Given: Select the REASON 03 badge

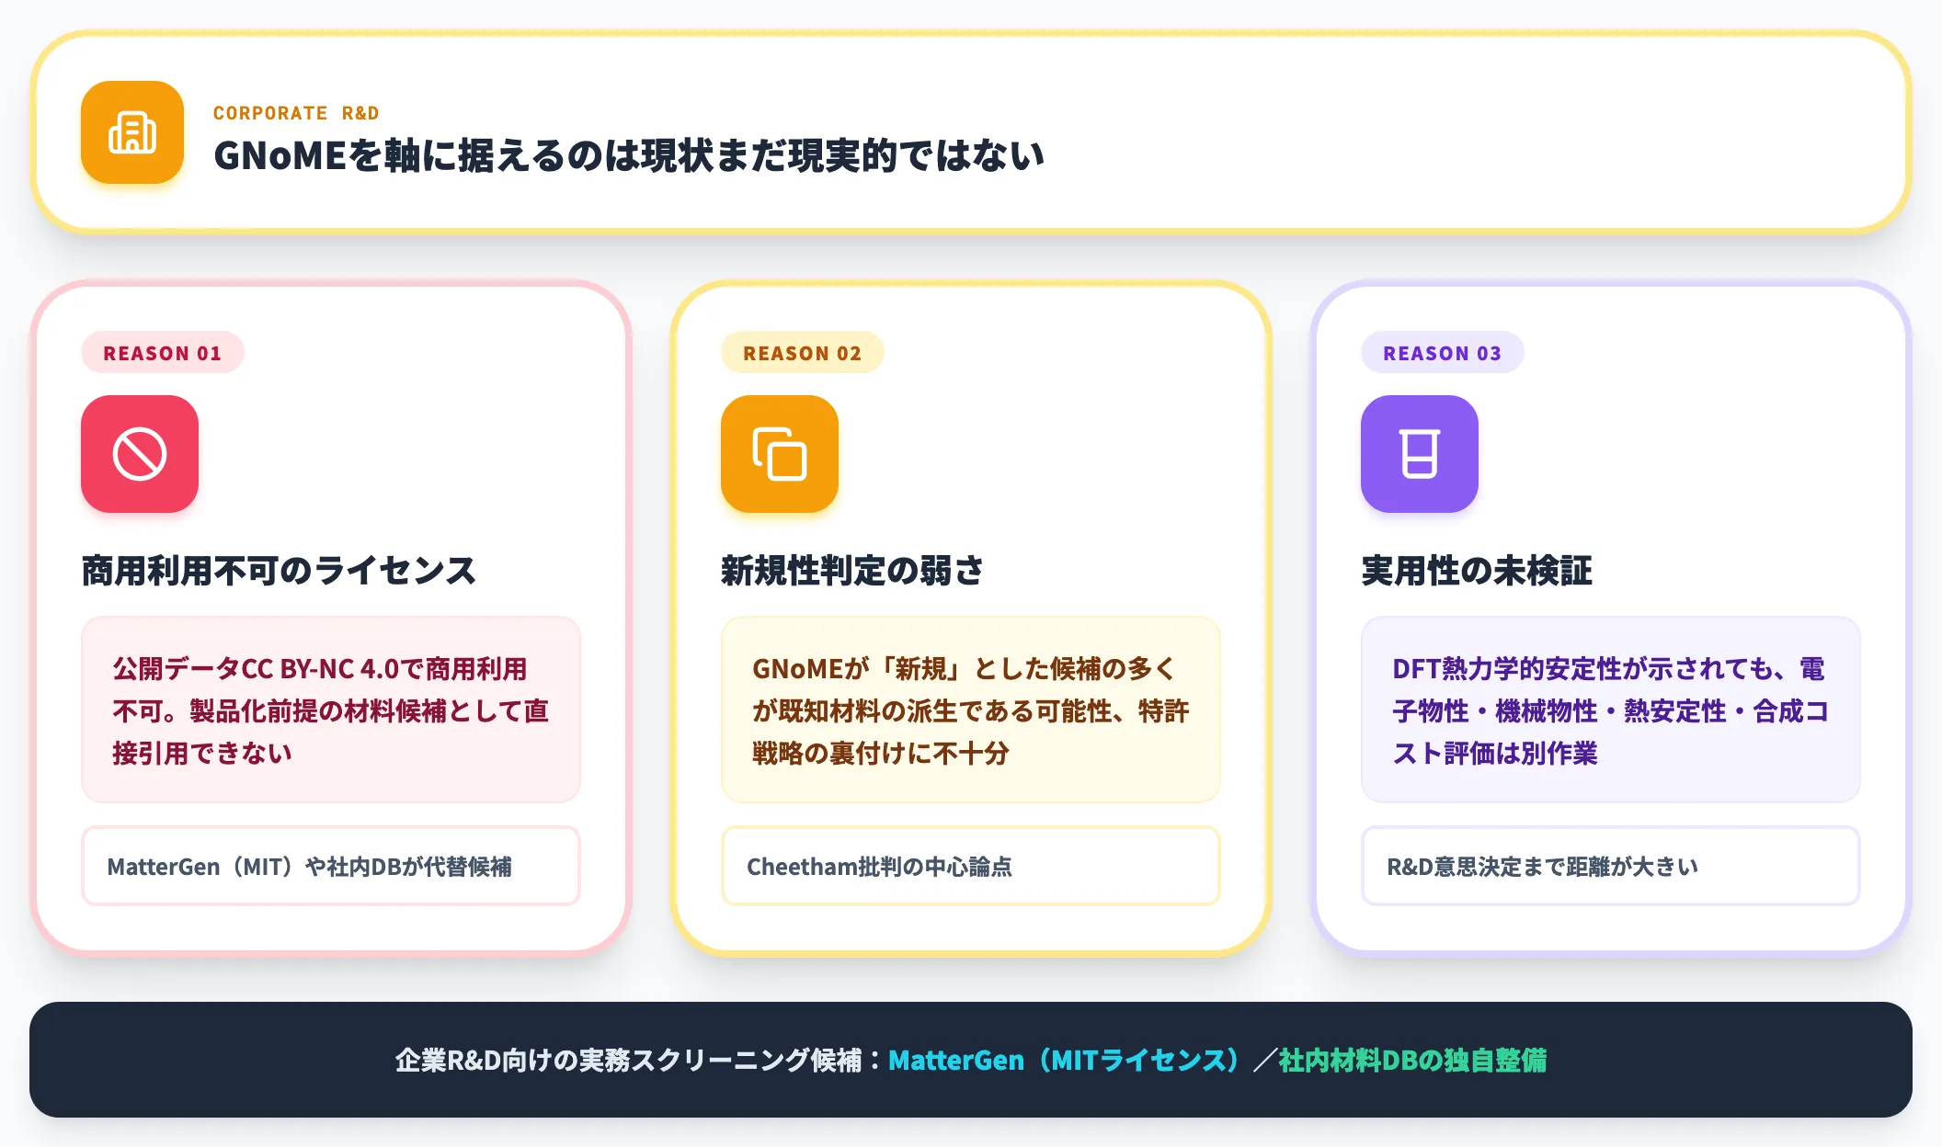Looking at the screenshot, I should point(1443,353).
